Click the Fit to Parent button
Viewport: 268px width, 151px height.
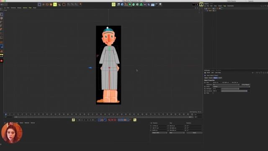pos(246,85)
